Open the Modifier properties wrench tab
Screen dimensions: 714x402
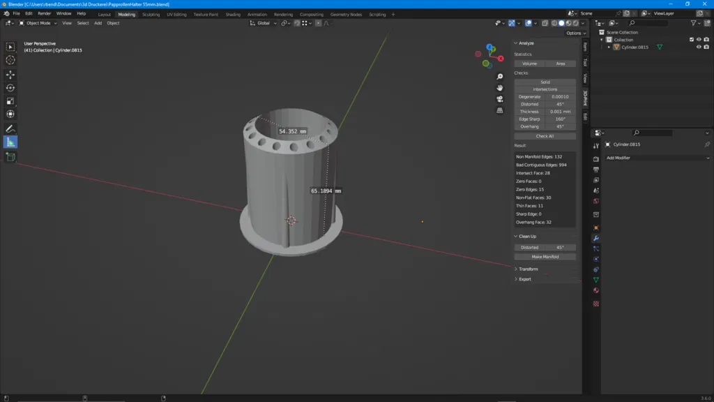[596, 238]
